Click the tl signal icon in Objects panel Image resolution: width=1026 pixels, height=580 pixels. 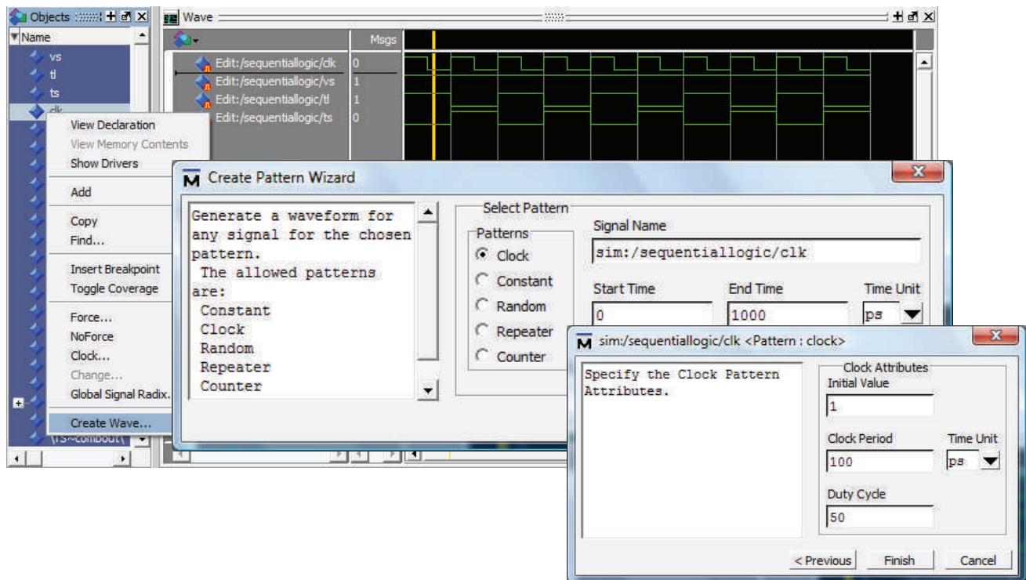(x=35, y=75)
